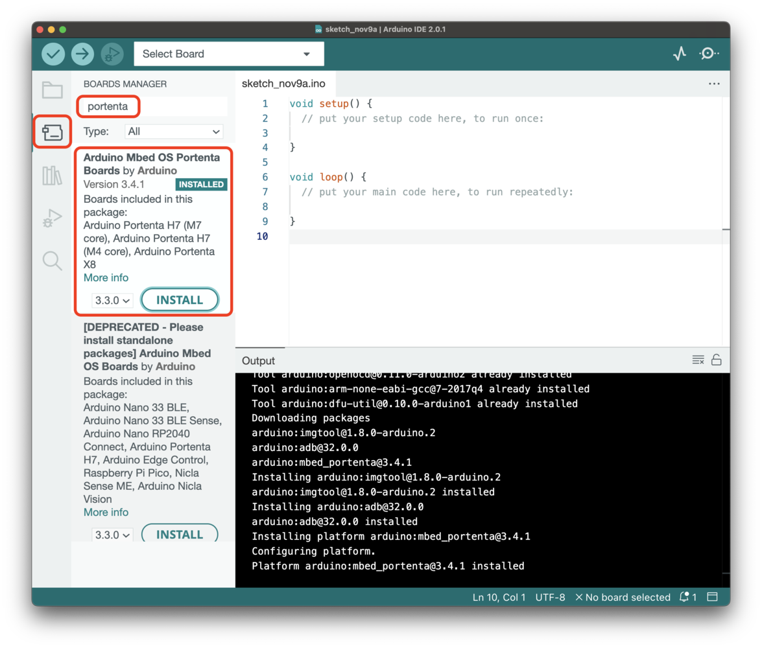Open More info for Portenta Boards
The height and width of the screenshot is (648, 762).
coord(106,278)
